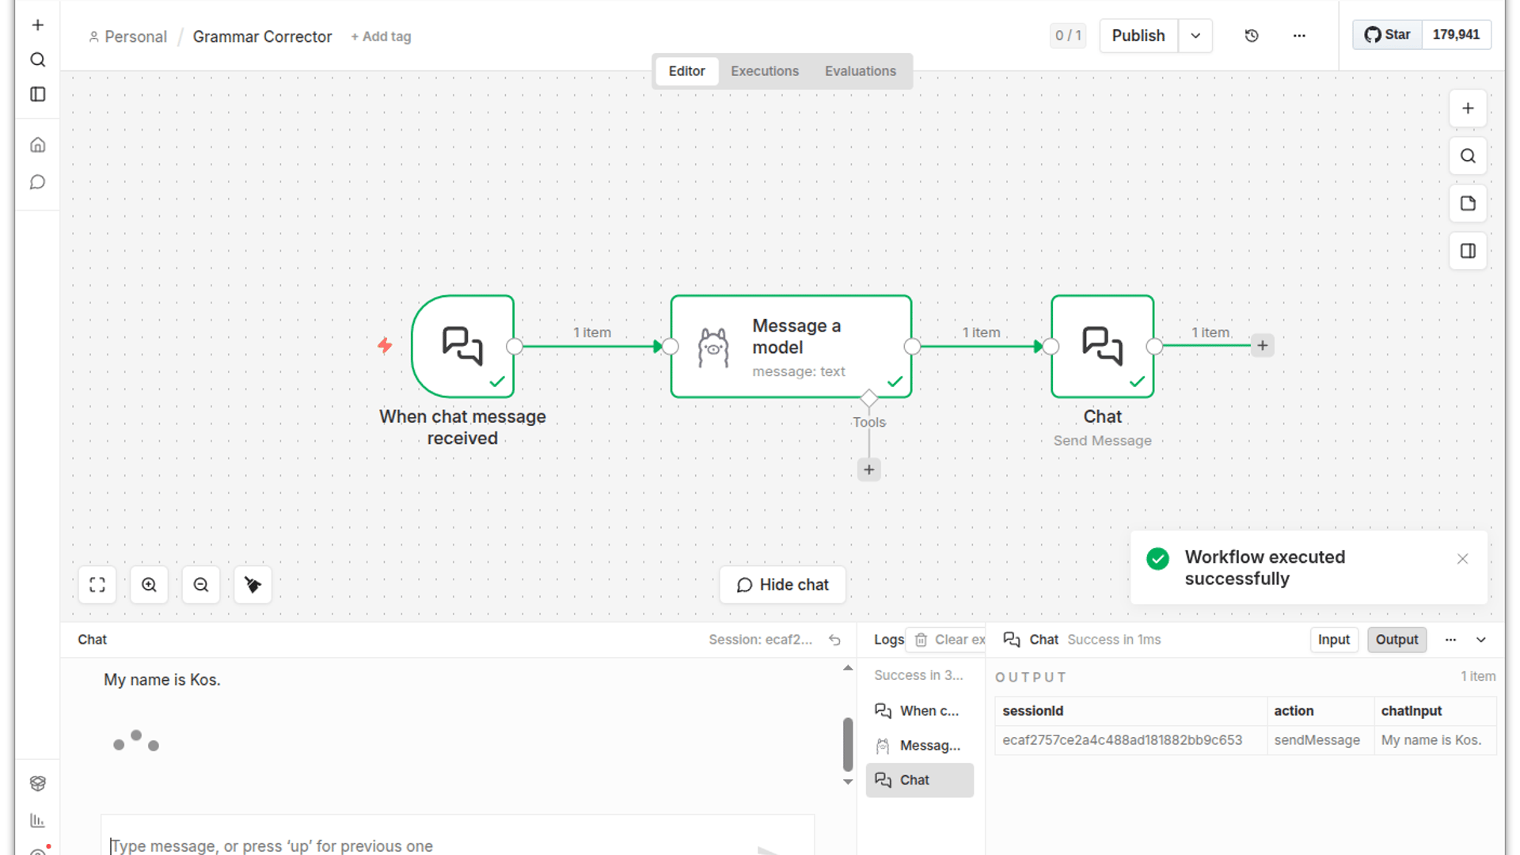Switch to the Executions tab

coord(764,71)
